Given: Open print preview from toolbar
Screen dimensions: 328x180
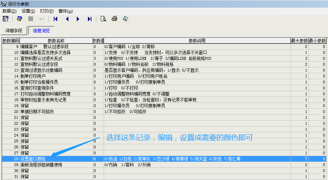Looking at the screenshot, I should 103,19.
